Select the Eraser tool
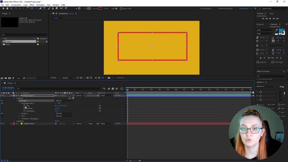The image size is (288, 162). [57, 9]
